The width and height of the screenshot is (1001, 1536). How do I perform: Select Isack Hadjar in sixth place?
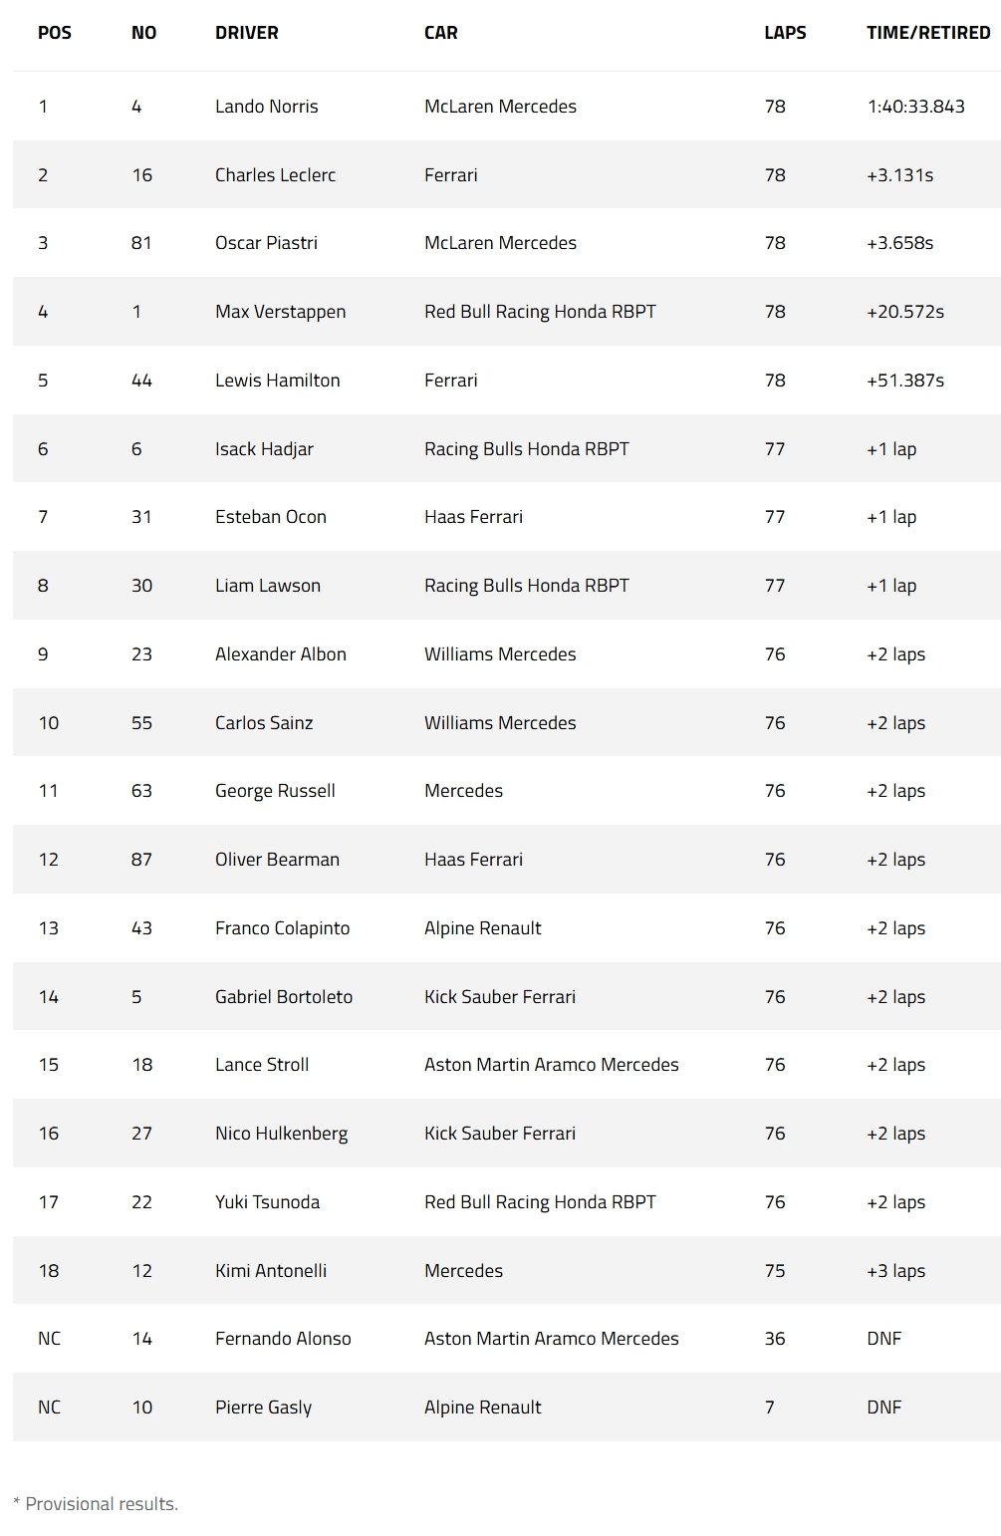(x=264, y=449)
